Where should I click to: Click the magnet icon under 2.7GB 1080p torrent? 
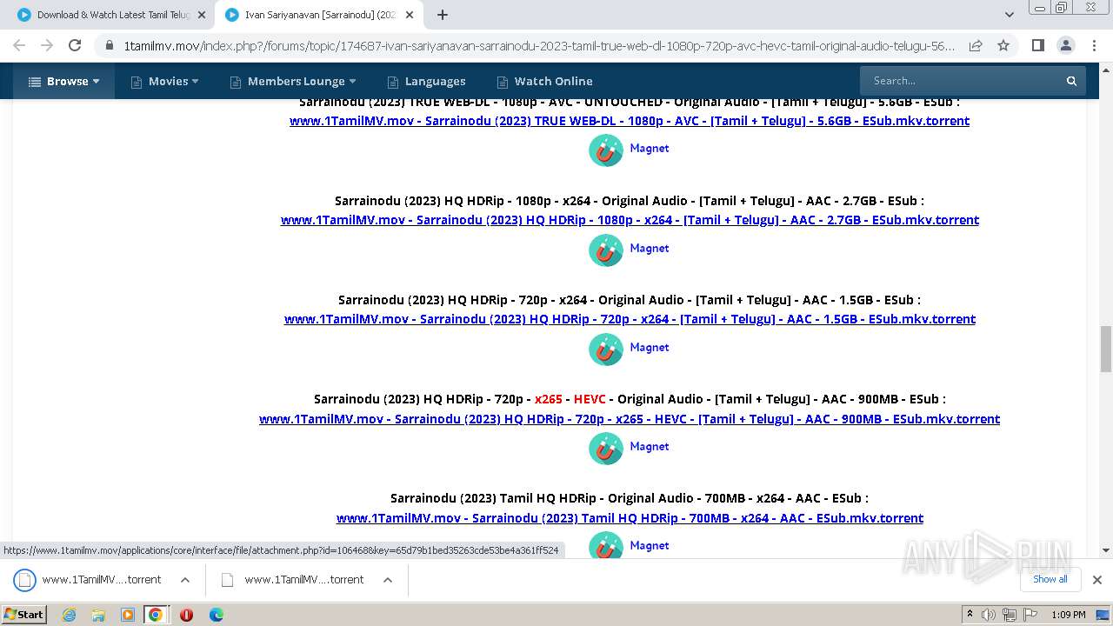(x=606, y=250)
